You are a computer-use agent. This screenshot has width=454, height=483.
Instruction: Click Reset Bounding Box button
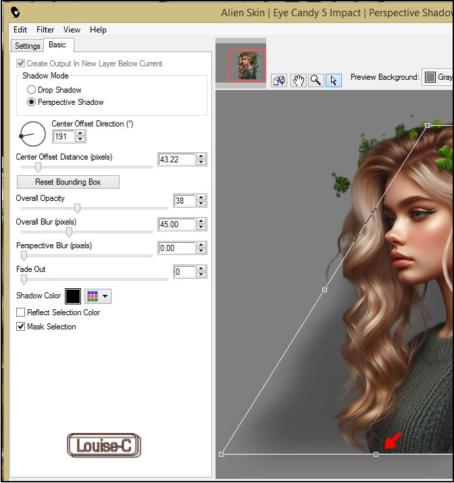coord(68,182)
